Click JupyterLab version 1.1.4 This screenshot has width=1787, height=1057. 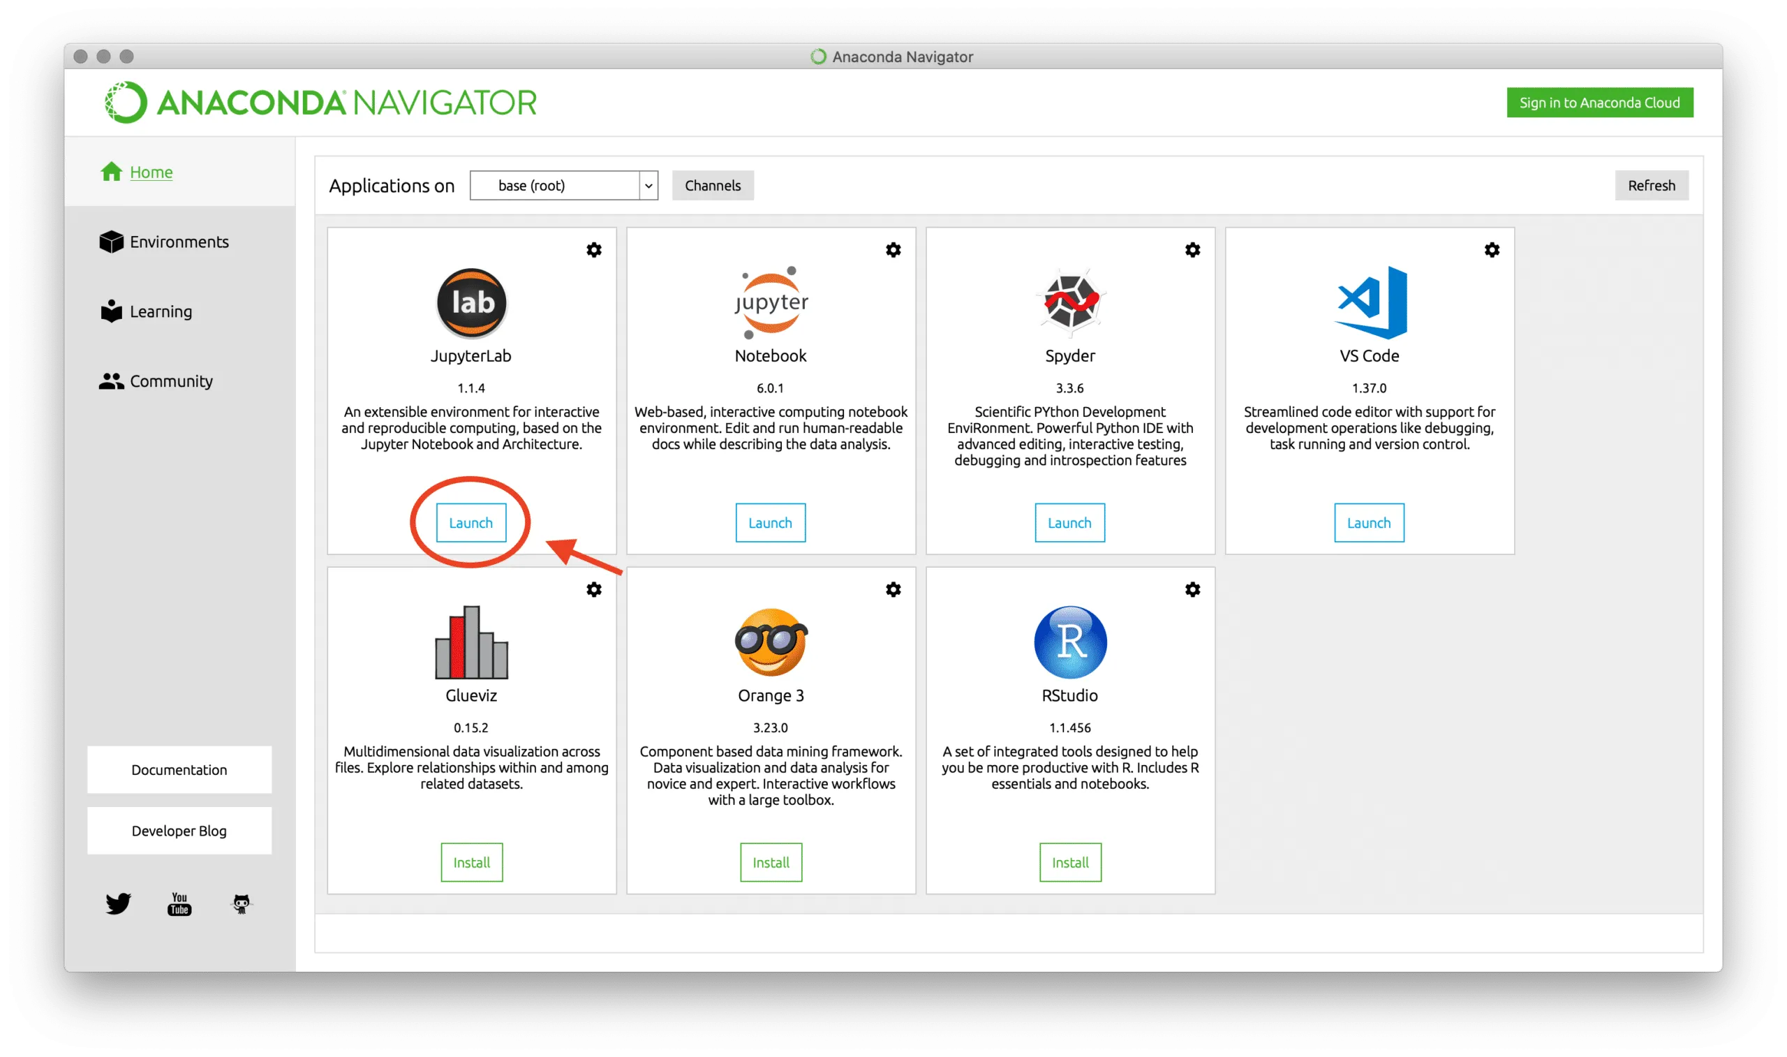click(x=470, y=388)
